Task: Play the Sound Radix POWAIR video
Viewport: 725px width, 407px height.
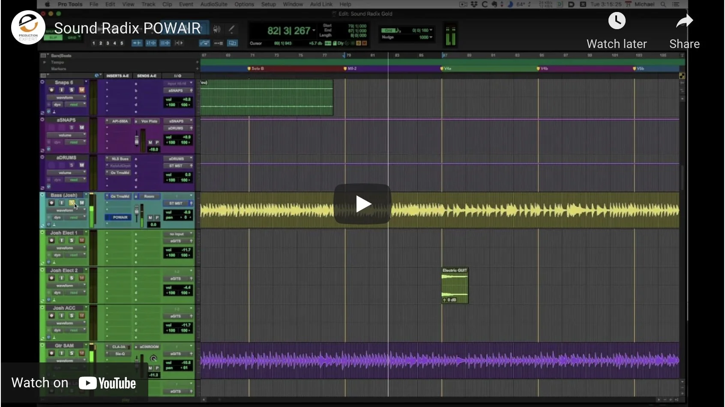Action: [362, 204]
